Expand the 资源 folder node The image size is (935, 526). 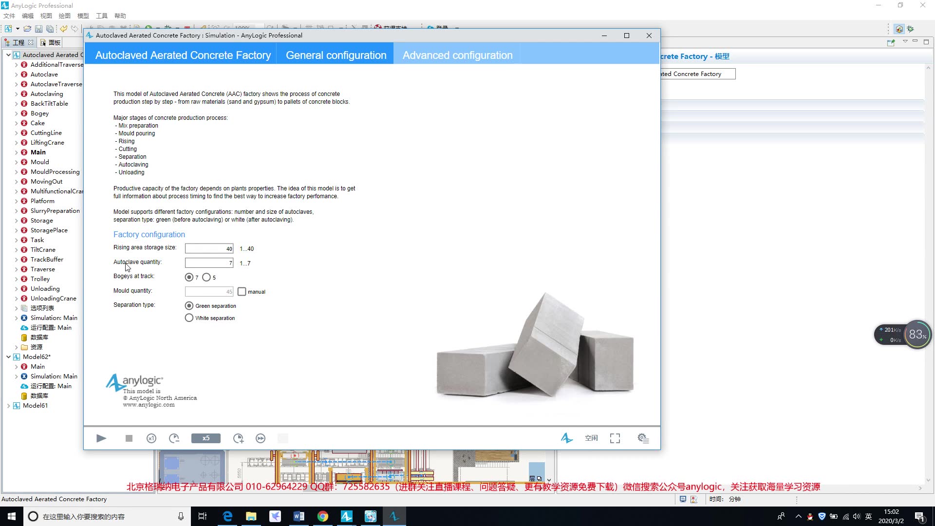[16, 347]
